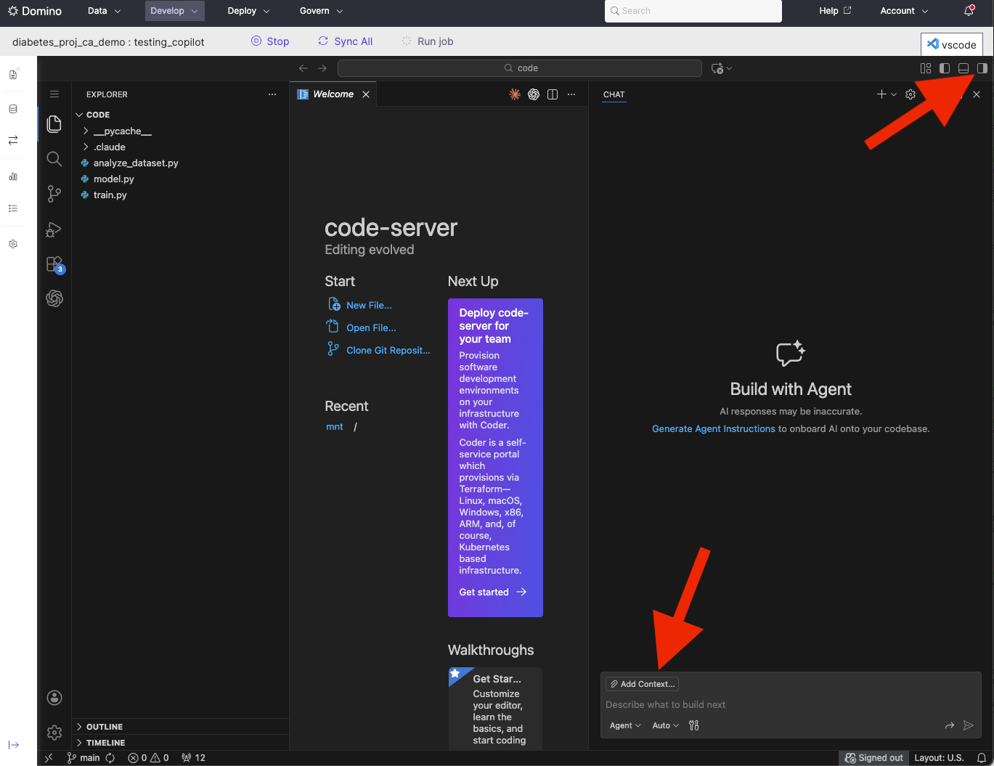Viewport: 994px width, 766px height.
Task: Click the New File... link
Action: (x=369, y=306)
